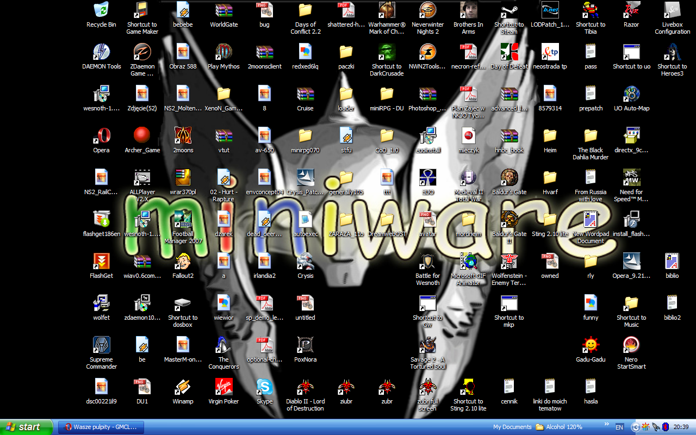The image size is (696, 435).
Task: Open the Nero StartSmart icon
Action: pyautogui.click(x=631, y=345)
